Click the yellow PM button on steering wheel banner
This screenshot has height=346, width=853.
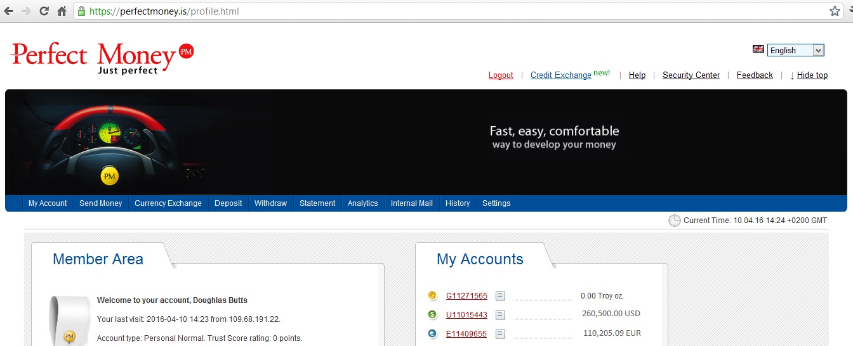(110, 176)
